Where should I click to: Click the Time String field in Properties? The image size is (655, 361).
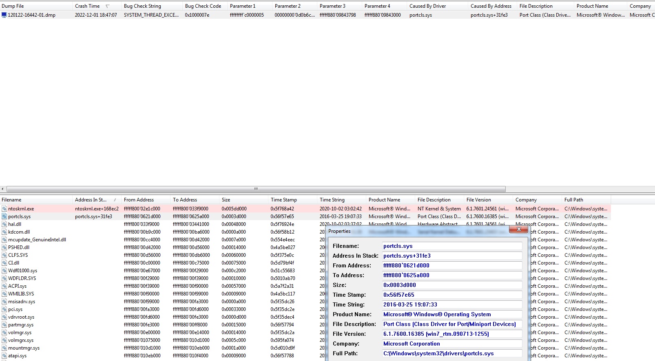tap(452, 305)
